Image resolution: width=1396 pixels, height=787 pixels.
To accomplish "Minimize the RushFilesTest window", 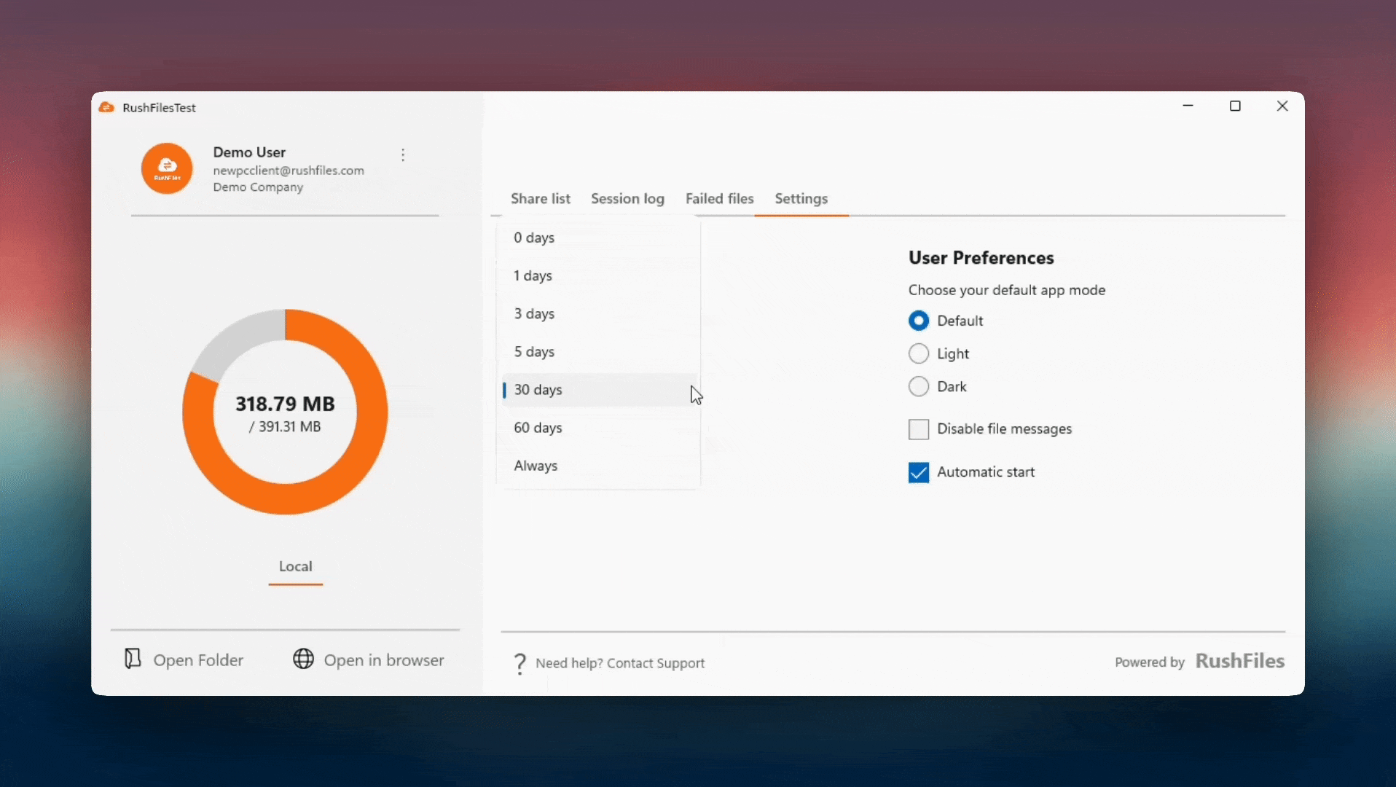I will point(1188,106).
